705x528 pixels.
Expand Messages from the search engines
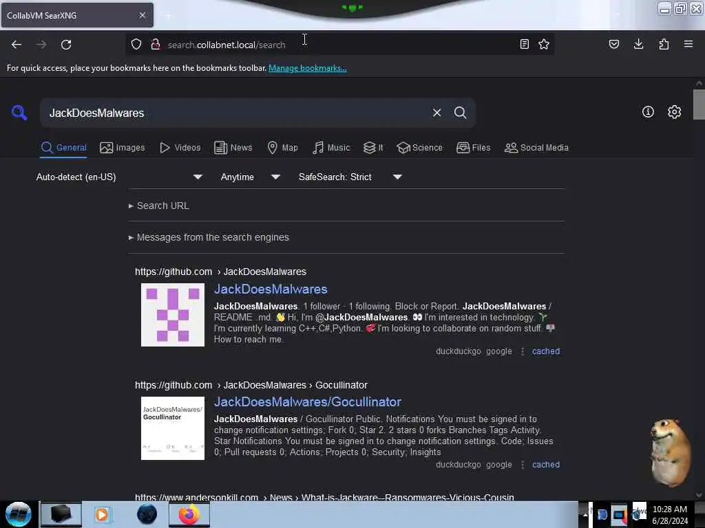coord(209,237)
